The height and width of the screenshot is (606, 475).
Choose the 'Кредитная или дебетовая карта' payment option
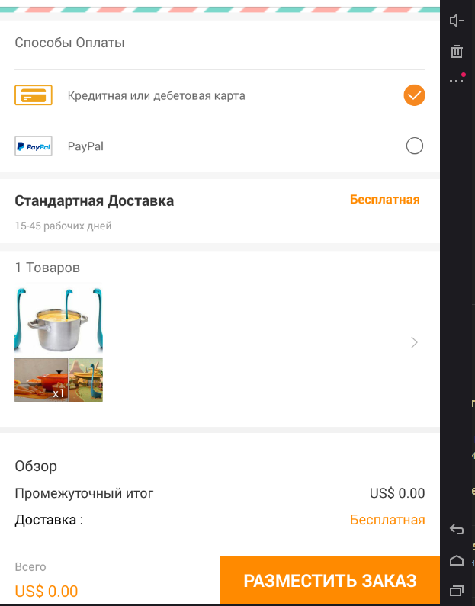[x=156, y=96]
